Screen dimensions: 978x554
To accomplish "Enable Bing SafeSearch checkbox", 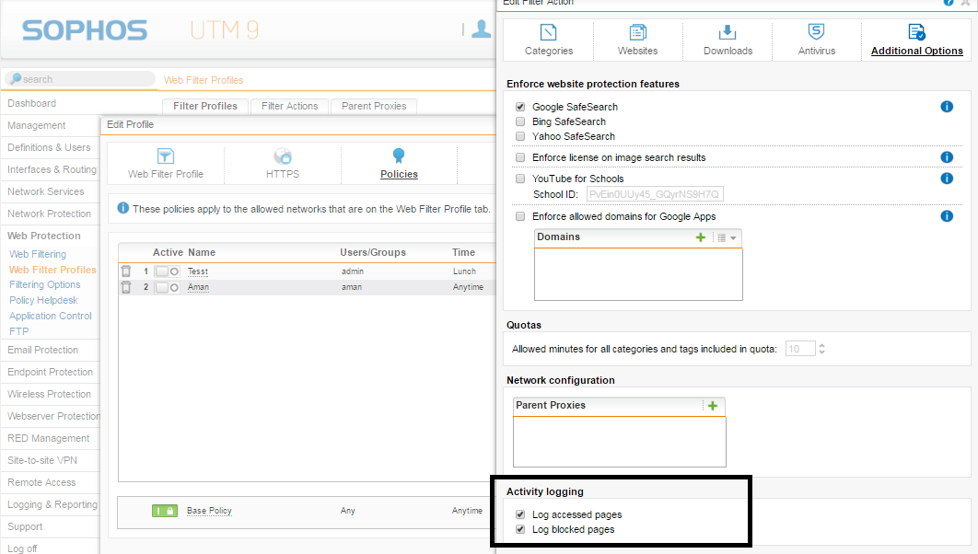I will tap(520, 121).
